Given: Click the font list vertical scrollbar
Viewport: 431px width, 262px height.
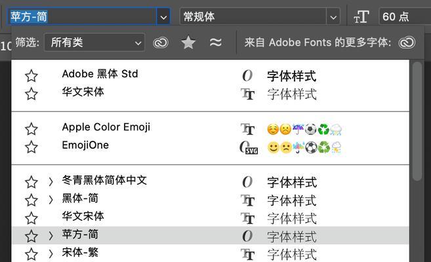Looking at the screenshot, I should 417,121.
